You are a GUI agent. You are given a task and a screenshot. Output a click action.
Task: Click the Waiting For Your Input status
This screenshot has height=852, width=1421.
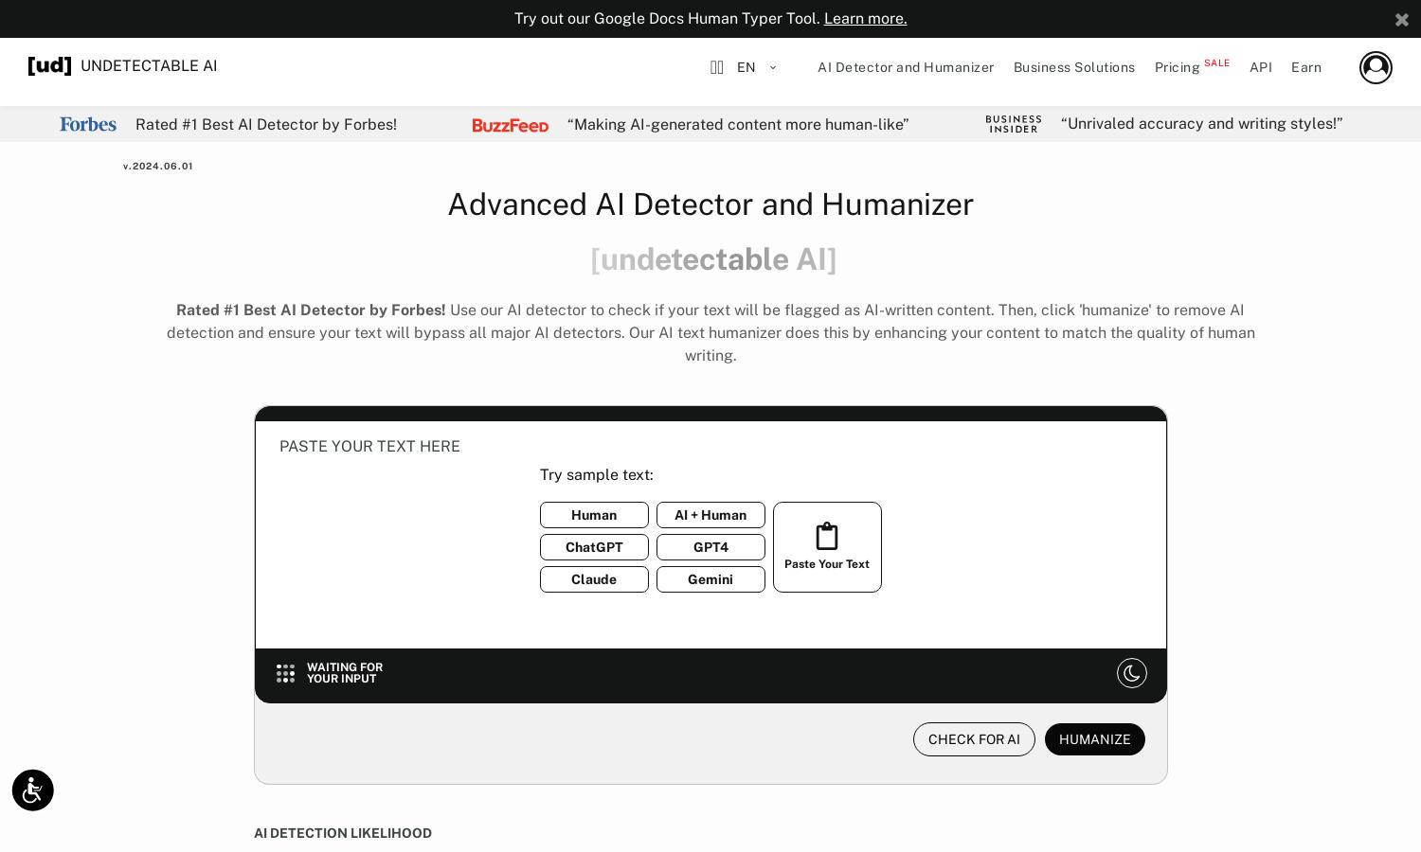pos(345,673)
